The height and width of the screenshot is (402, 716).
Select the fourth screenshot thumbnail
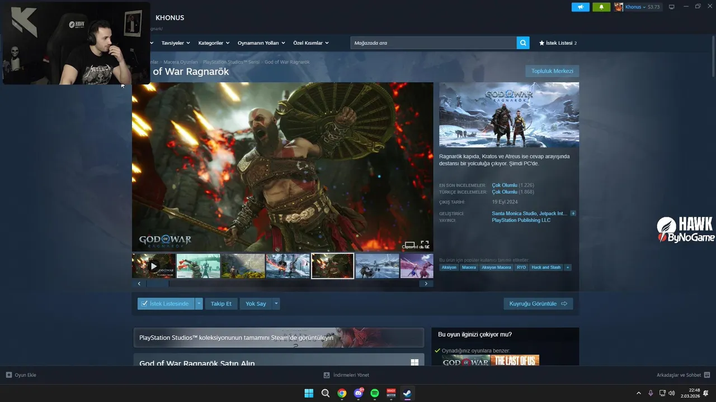pos(288,266)
